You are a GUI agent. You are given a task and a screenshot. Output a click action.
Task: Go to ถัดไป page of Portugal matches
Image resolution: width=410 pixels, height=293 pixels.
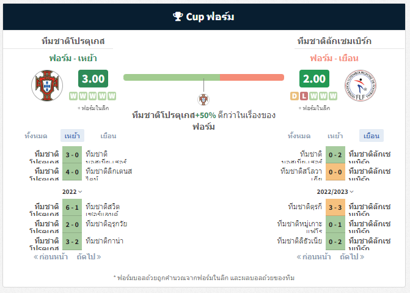pyautogui.click(x=89, y=256)
